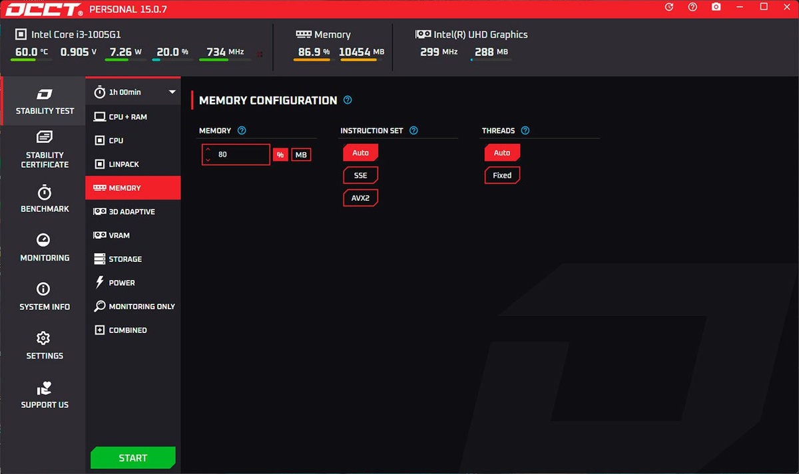Select the CPU + RAM test
799x474 pixels.
tap(133, 116)
